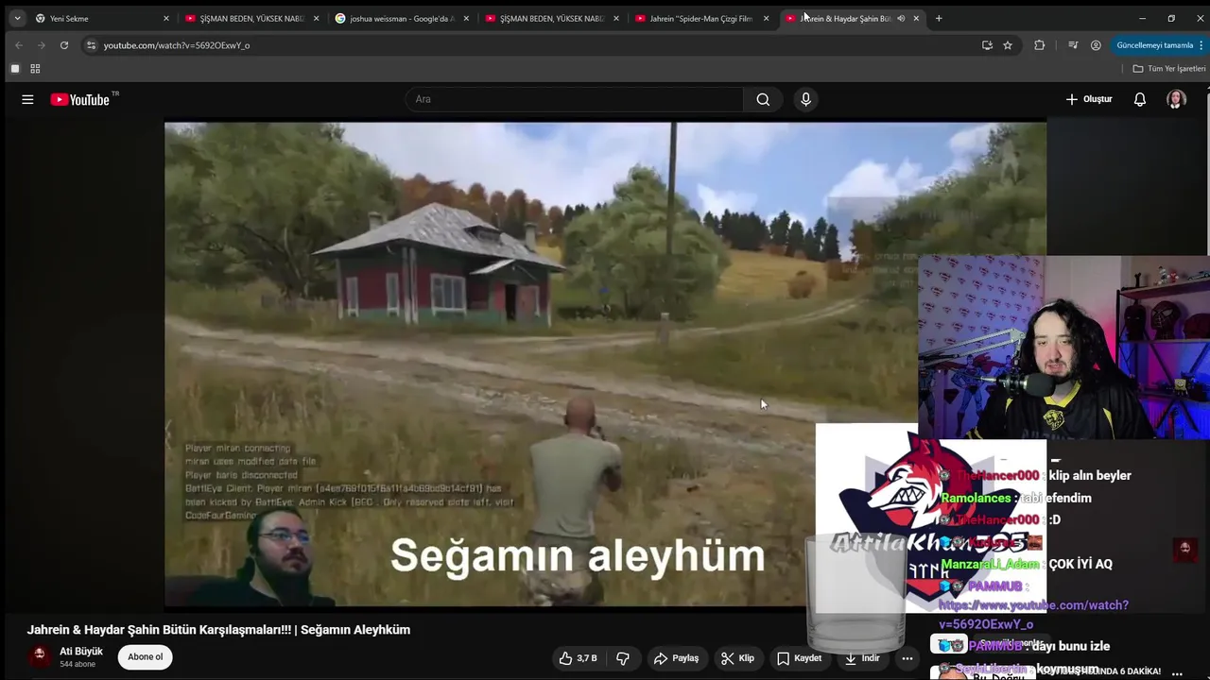
Task: Create a clip with Klip button
Action: click(x=737, y=658)
